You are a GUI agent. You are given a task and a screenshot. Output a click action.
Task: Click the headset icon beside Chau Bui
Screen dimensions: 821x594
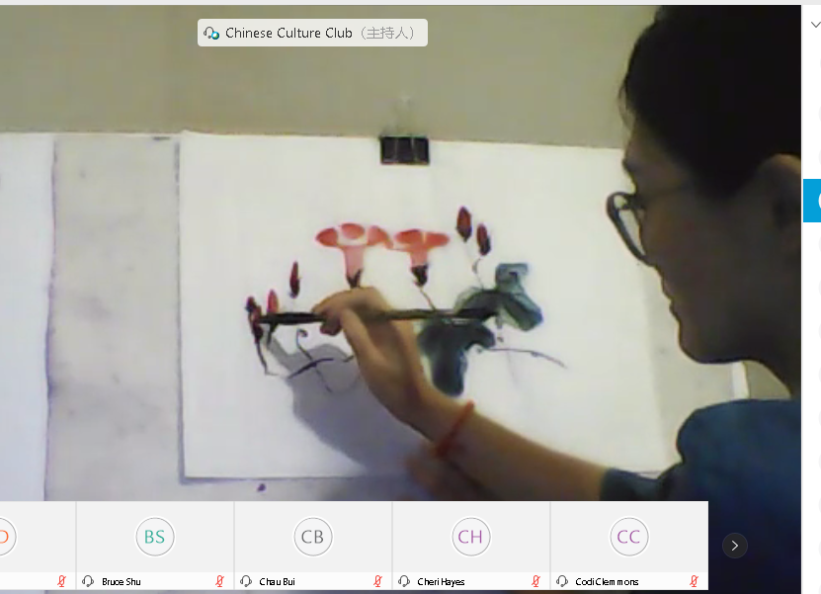coord(246,581)
